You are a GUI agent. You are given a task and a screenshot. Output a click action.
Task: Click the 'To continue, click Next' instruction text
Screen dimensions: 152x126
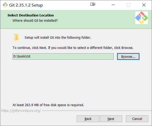pyautogui.click(x=73, y=48)
